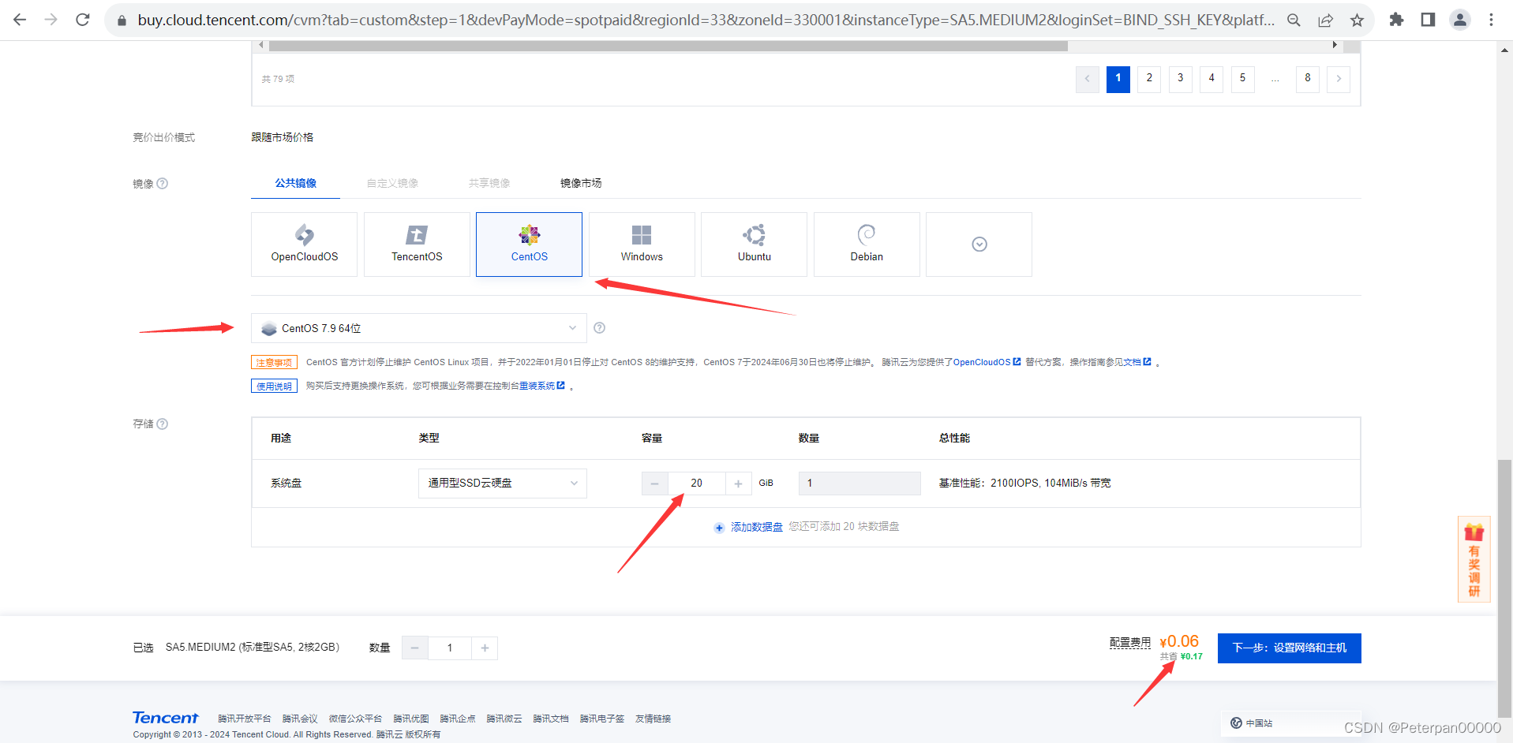Open the browser zoom magnifier icon

pyautogui.click(x=1294, y=21)
